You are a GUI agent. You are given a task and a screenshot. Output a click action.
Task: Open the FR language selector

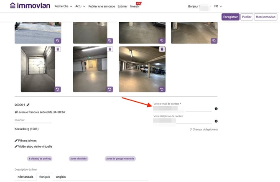[218, 6]
